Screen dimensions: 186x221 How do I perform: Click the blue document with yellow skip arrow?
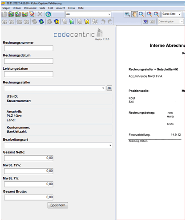point(57,21)
